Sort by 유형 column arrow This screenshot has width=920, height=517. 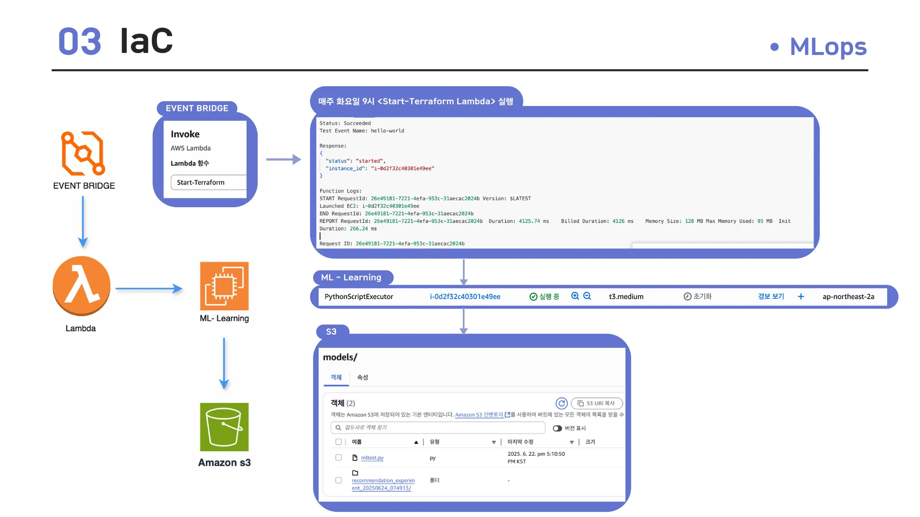coord(494,442)
